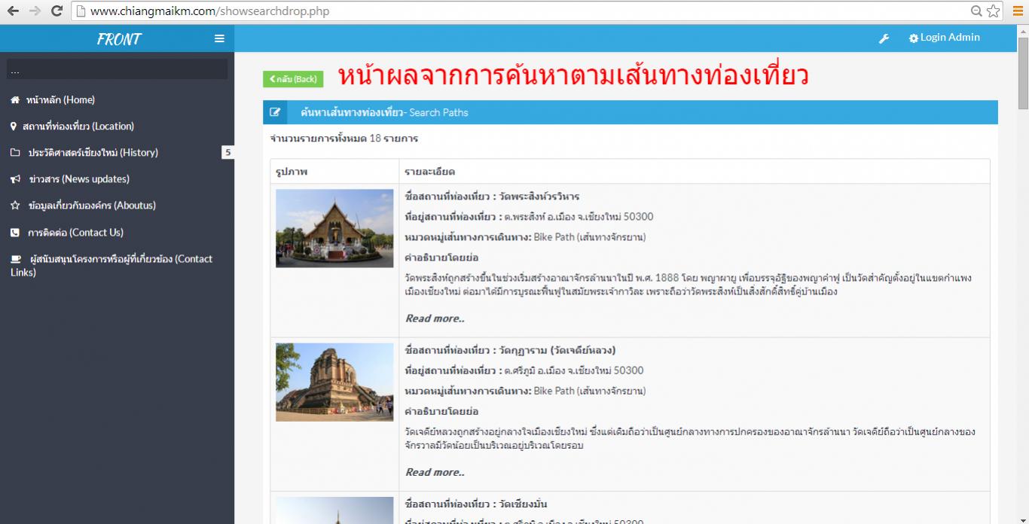Viewport: 1029px width, 524px height.
Task: Click the sidebar search input field
Action: click(117, 69)
